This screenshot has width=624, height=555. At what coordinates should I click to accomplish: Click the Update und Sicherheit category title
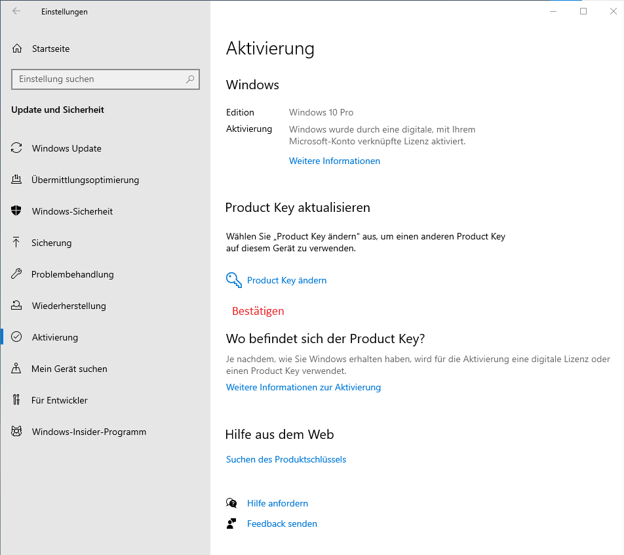point(58,110)
